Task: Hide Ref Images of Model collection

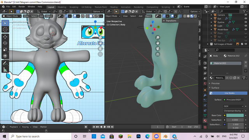Action: 245,44
